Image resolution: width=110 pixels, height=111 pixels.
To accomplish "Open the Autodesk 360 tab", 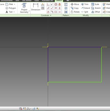I will [47, 1].
